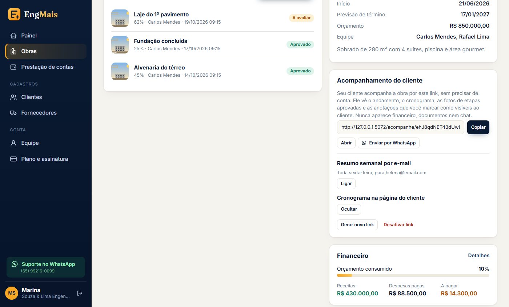The width and height of the screenshot is (509, 307).
Task: Click the client tracking URL field
Action: pyautogui.click(x=401, y=127)
